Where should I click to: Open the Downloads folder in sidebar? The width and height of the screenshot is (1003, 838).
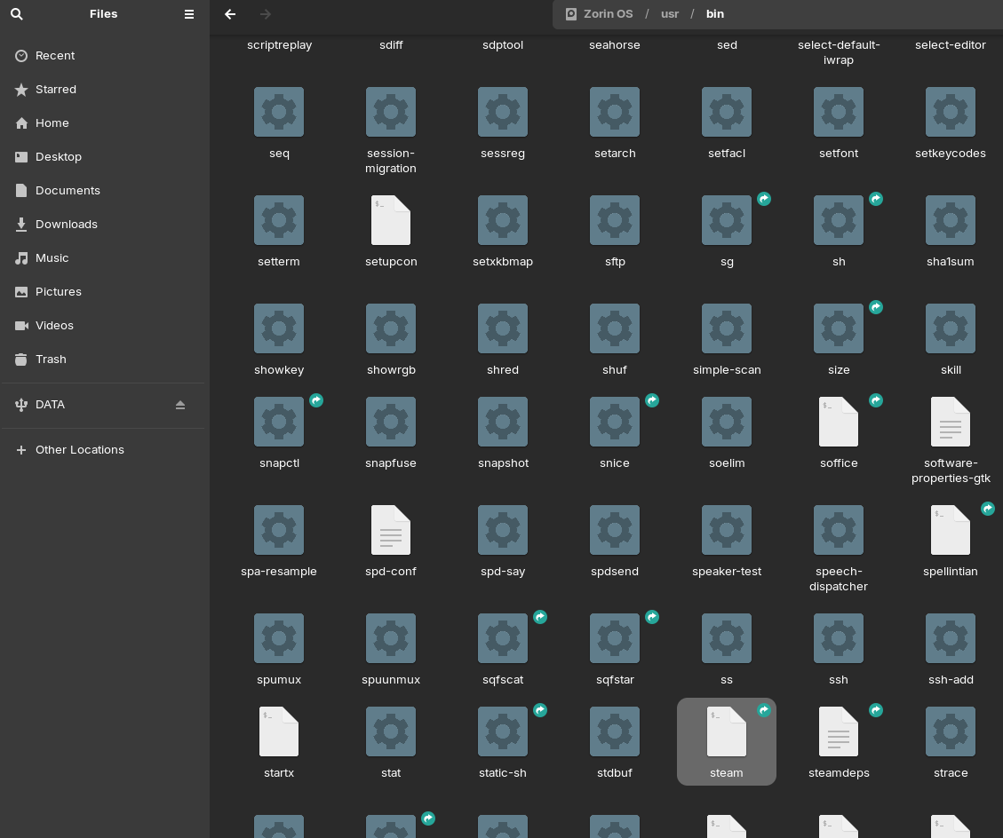66,224
